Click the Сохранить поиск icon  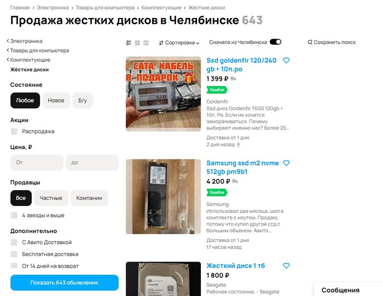[x=310, y=42]
